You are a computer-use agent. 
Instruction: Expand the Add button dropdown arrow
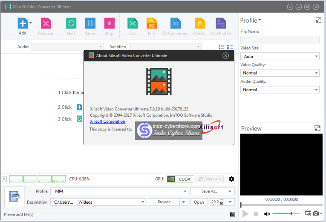pos(31,23)
